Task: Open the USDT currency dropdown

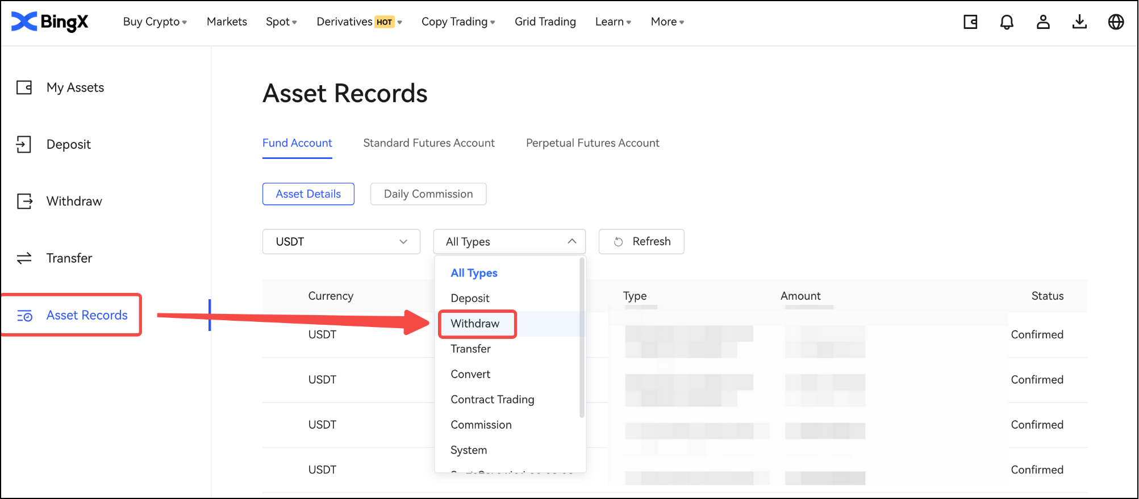Action: [x=341, y=242]
